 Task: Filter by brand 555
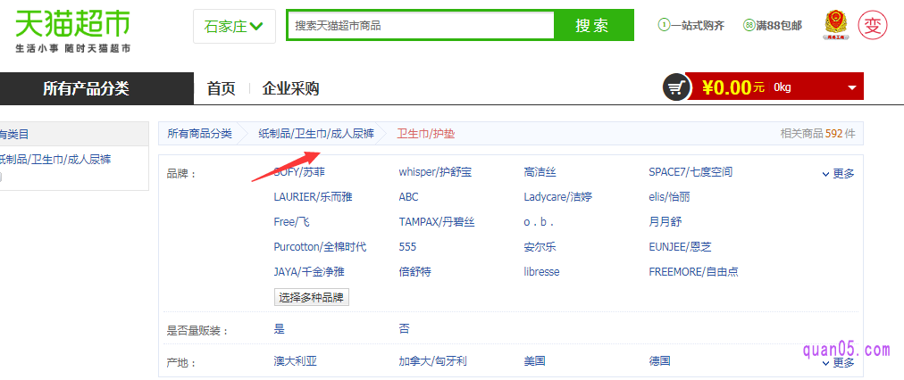point(407,247)
